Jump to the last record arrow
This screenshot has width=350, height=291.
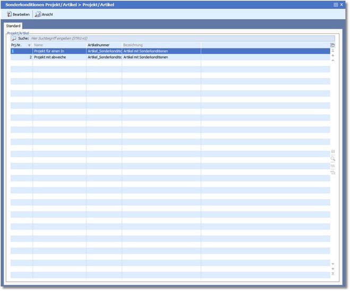(332, 274)
